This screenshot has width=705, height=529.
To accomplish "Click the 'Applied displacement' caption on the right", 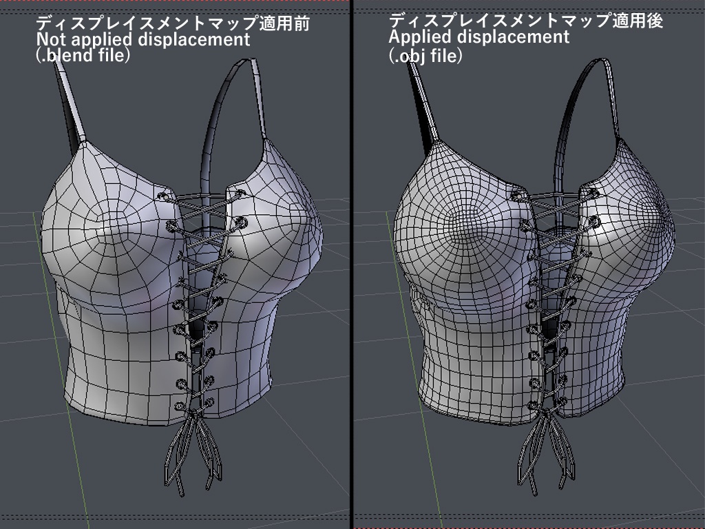I will pos(479,37).
